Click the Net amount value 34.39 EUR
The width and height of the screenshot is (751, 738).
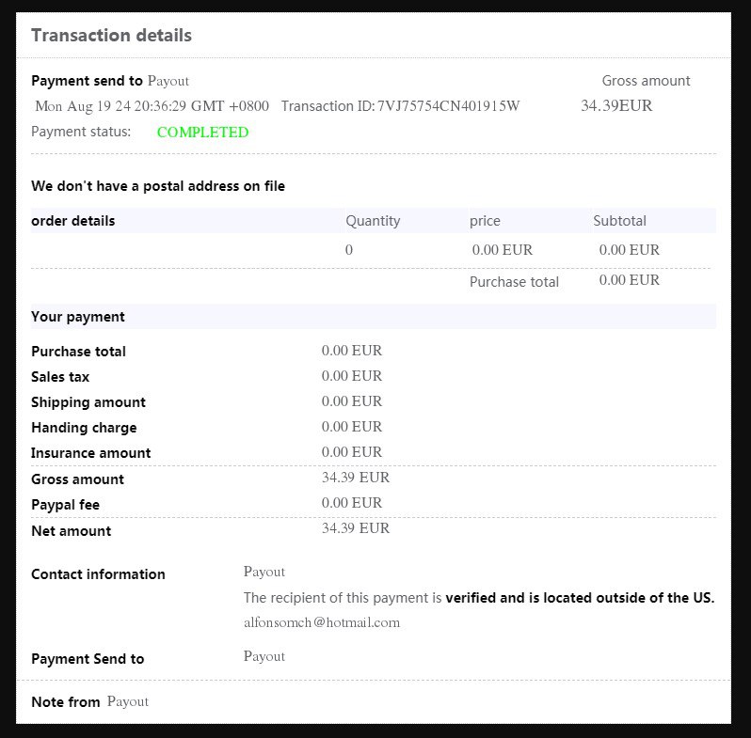click(356, 528)
